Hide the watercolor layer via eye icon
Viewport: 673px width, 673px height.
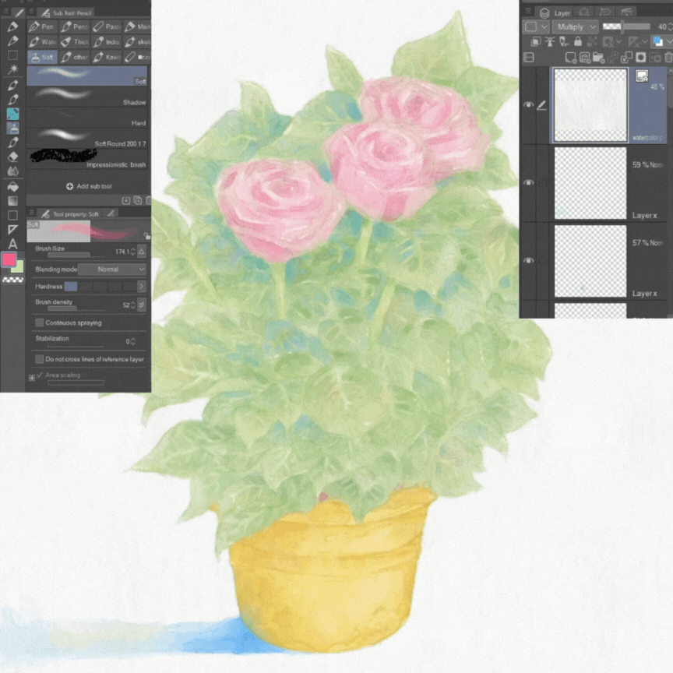[528, 104]
